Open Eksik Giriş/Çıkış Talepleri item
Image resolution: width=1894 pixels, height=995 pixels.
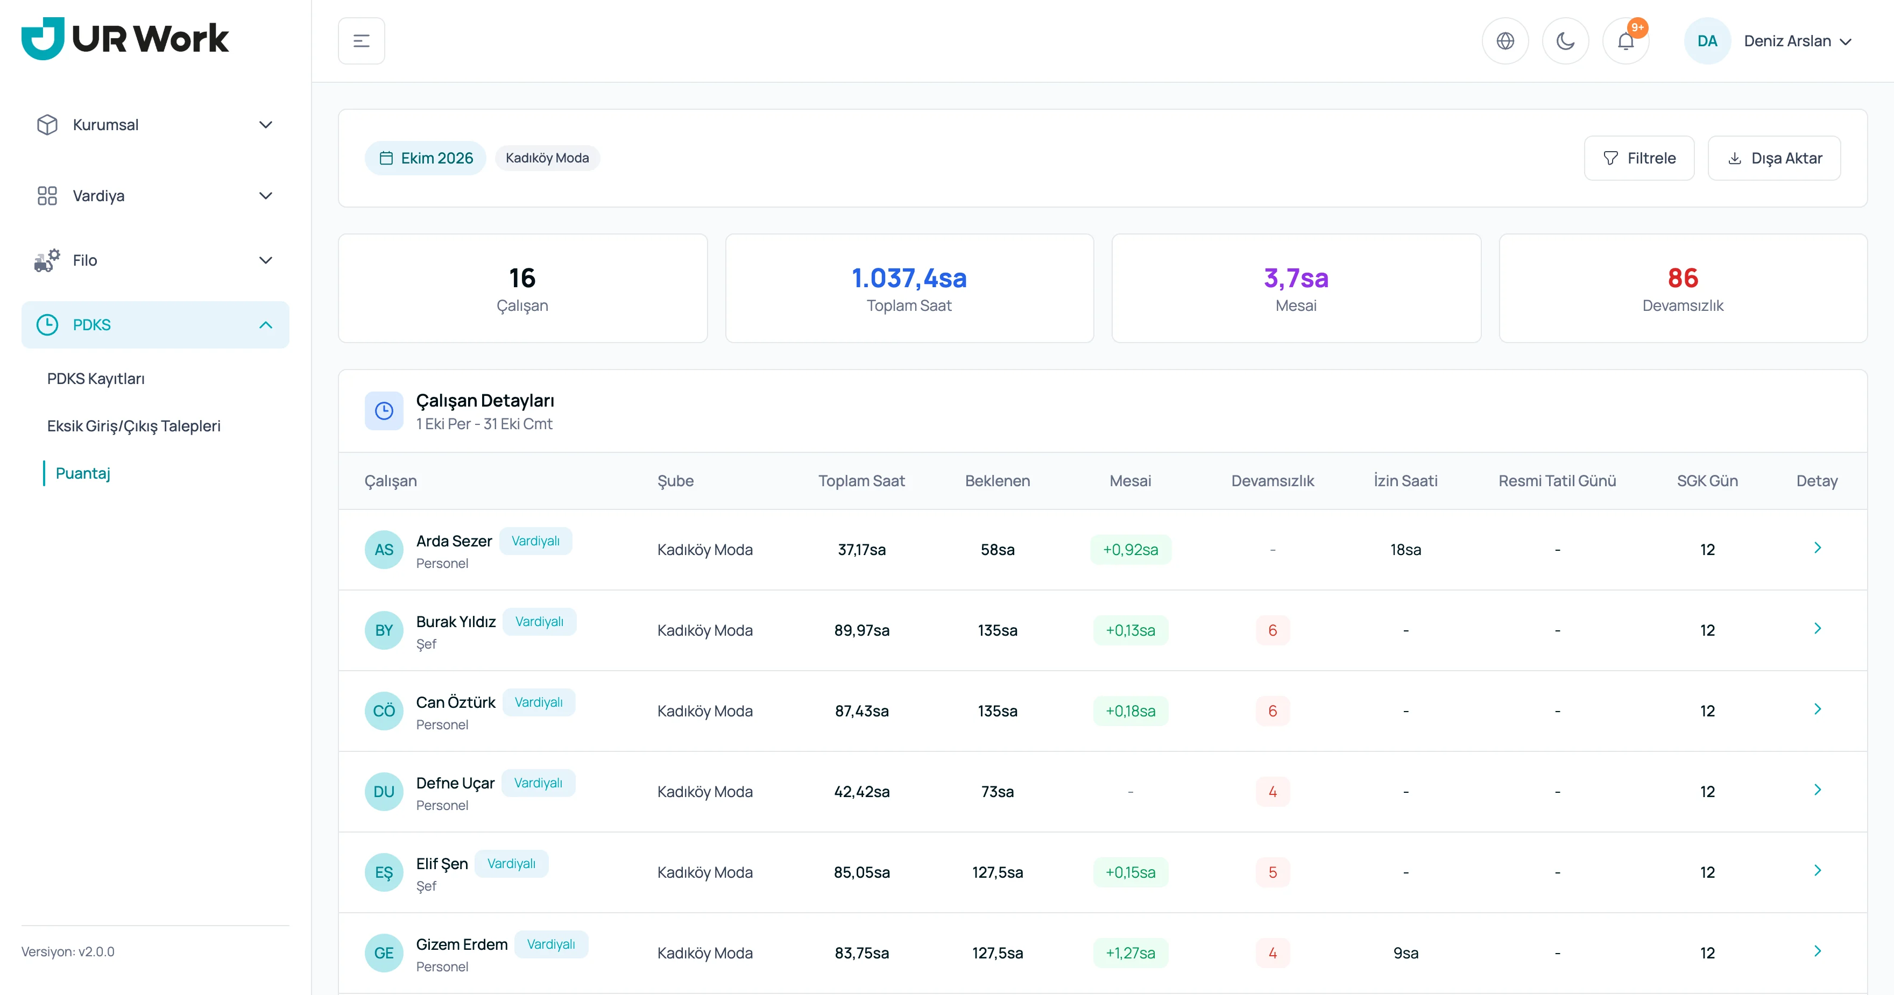point(134,425)
